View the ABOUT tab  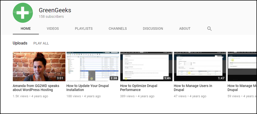[x=185, y=28]
